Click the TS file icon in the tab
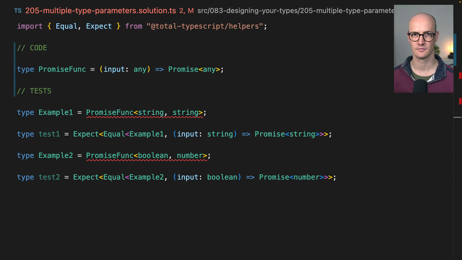 coord(18,10)
